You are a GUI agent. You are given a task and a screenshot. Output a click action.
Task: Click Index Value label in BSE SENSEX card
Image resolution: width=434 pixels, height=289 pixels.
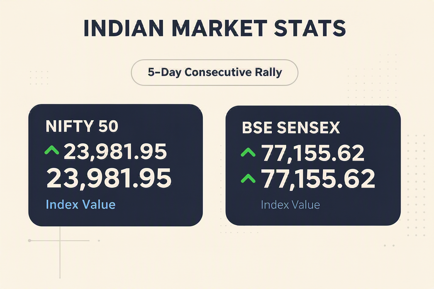(x=290, y=205)
